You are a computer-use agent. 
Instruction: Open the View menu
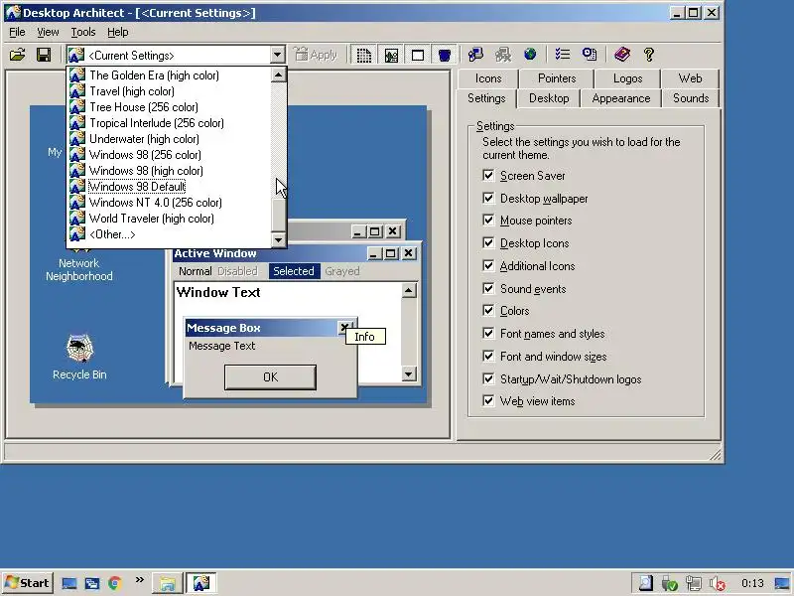point(48,32)
